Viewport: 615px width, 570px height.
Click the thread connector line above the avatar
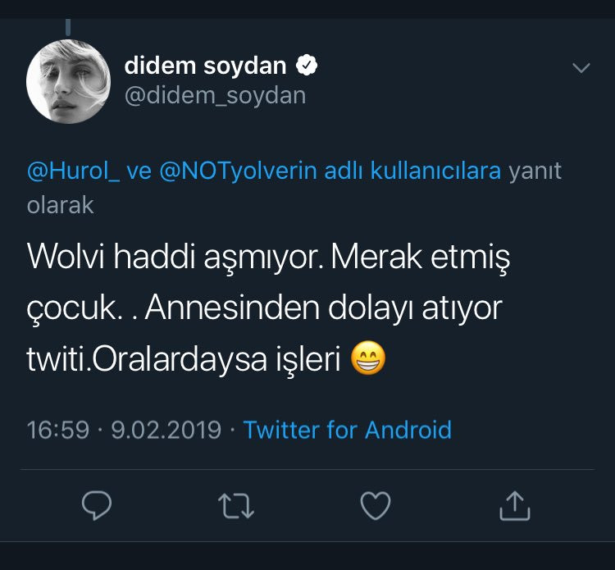tap(68, 27)
